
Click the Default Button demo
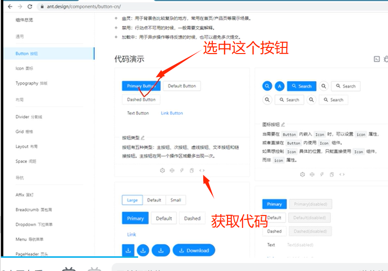(x=182, y=86)
